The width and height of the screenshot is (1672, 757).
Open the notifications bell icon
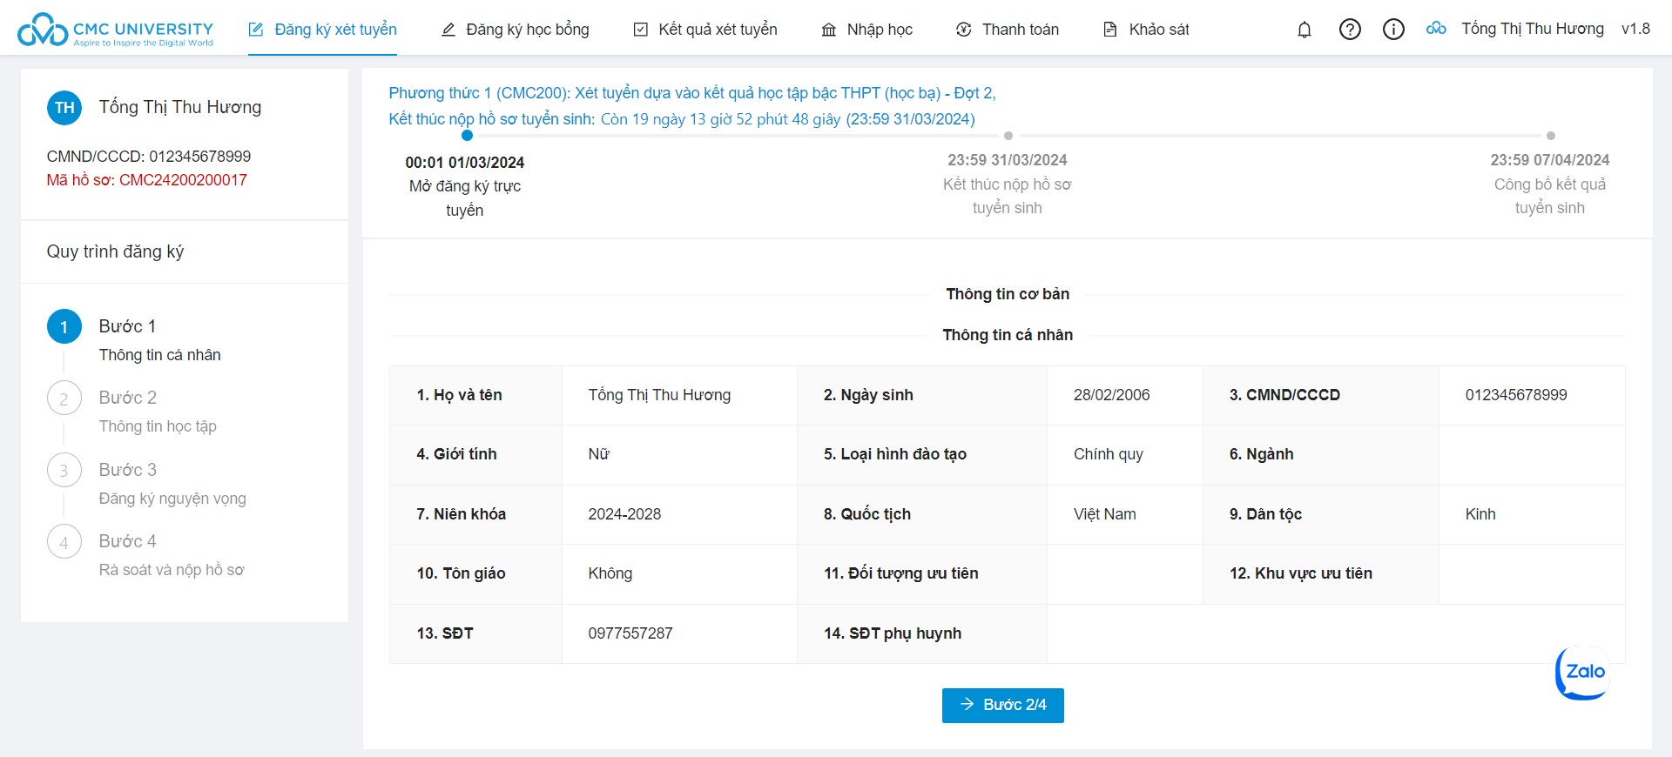tap(1305, 30)
